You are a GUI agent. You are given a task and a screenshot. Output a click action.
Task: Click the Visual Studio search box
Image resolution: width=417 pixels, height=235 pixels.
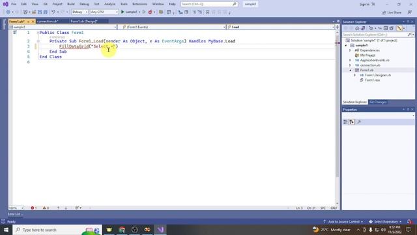[209, 5]
